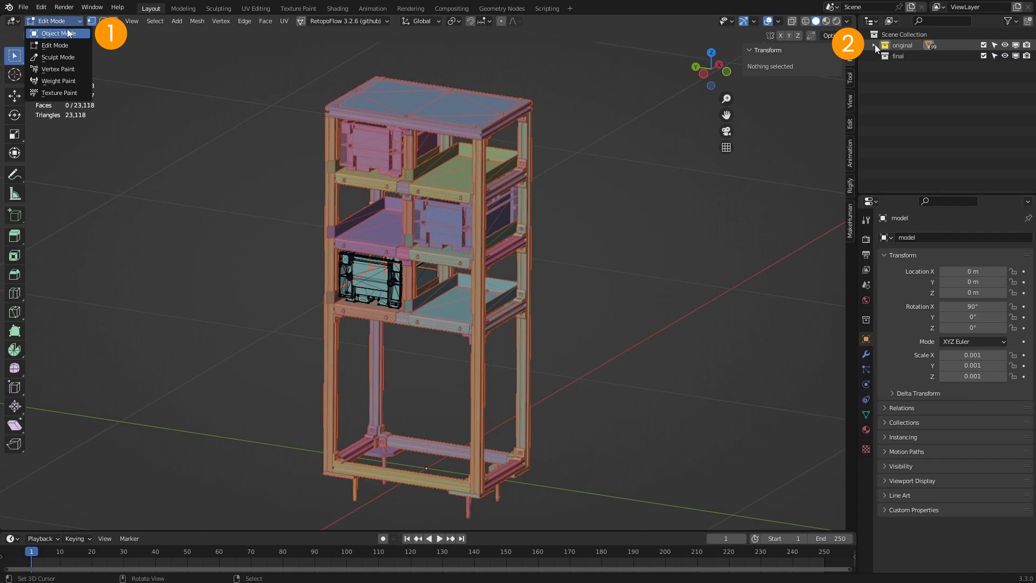Screen dimensions: 1036x583
Task: Click the camera view icon in the viewport
Action: coord(727,131)
